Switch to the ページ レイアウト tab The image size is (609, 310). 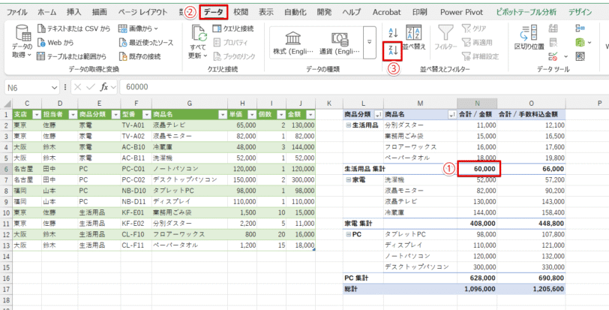tap(143, 12)
